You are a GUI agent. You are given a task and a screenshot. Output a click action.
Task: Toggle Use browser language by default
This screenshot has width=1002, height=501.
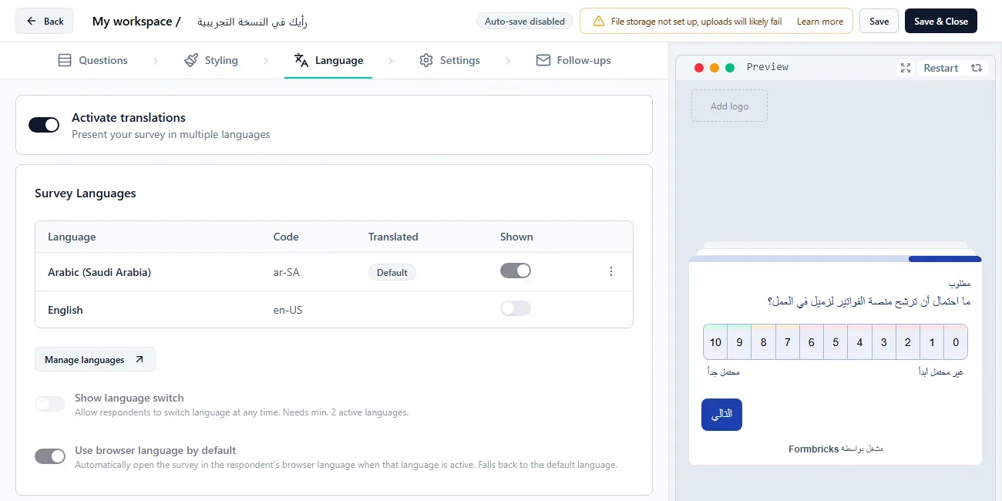pos(50,456)
